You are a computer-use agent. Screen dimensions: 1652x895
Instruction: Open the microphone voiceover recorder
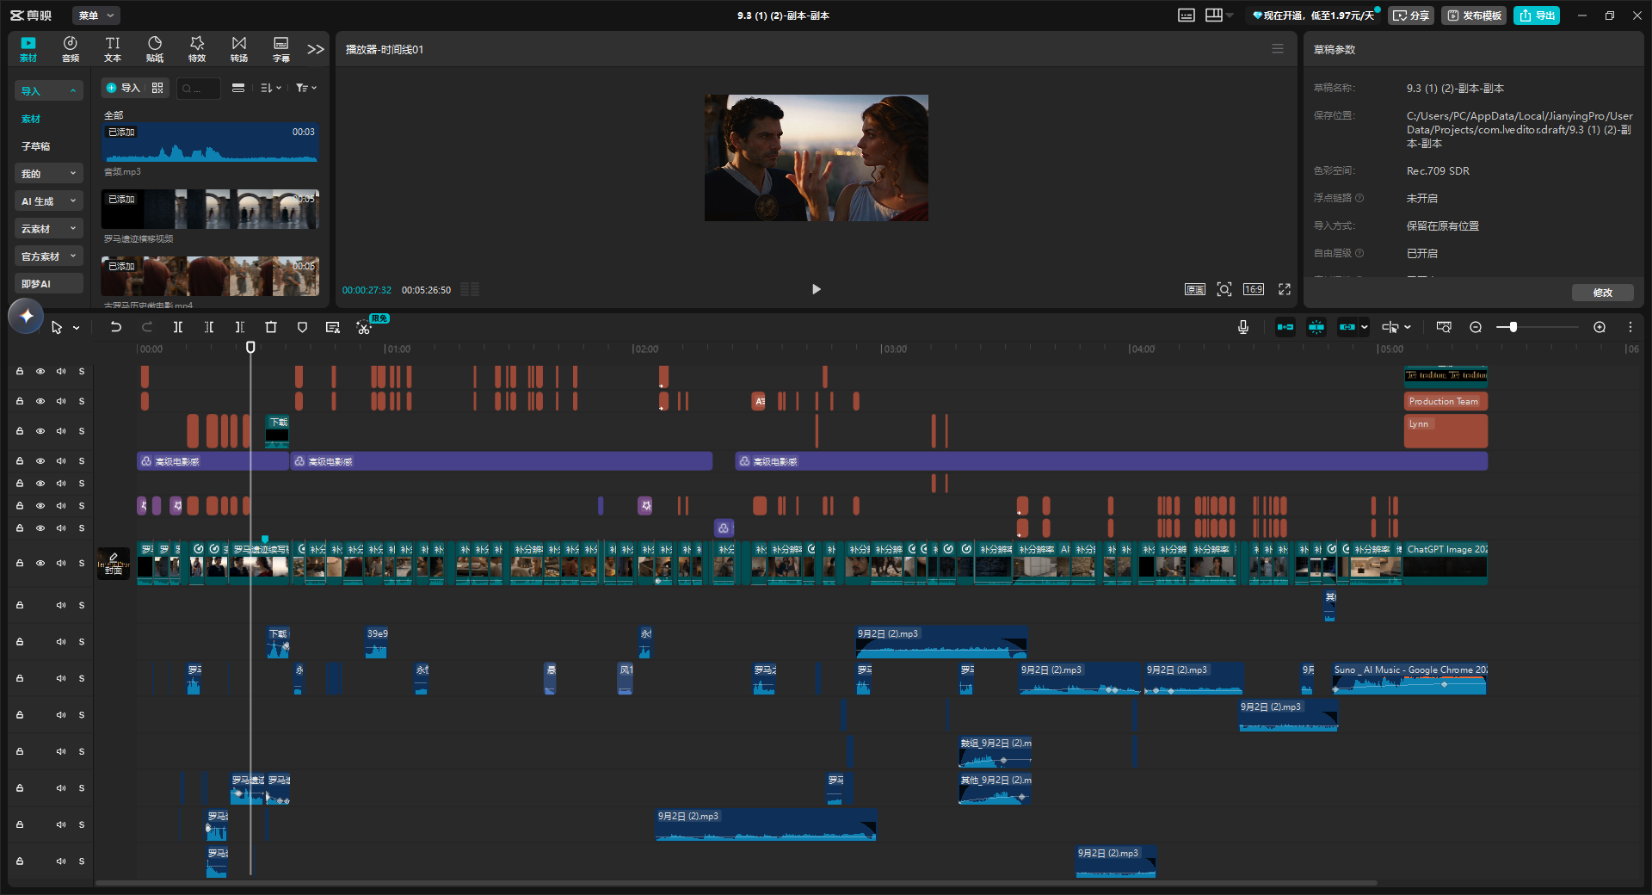[1243, 327]
